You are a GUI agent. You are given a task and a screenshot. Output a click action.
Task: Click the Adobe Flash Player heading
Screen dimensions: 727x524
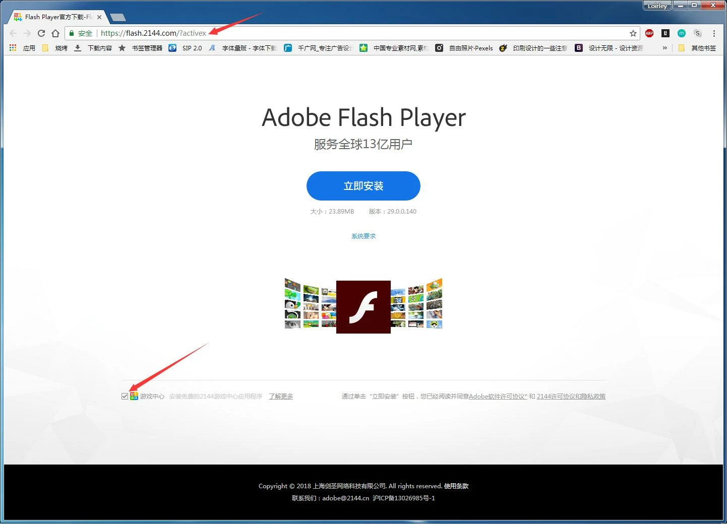363,118
